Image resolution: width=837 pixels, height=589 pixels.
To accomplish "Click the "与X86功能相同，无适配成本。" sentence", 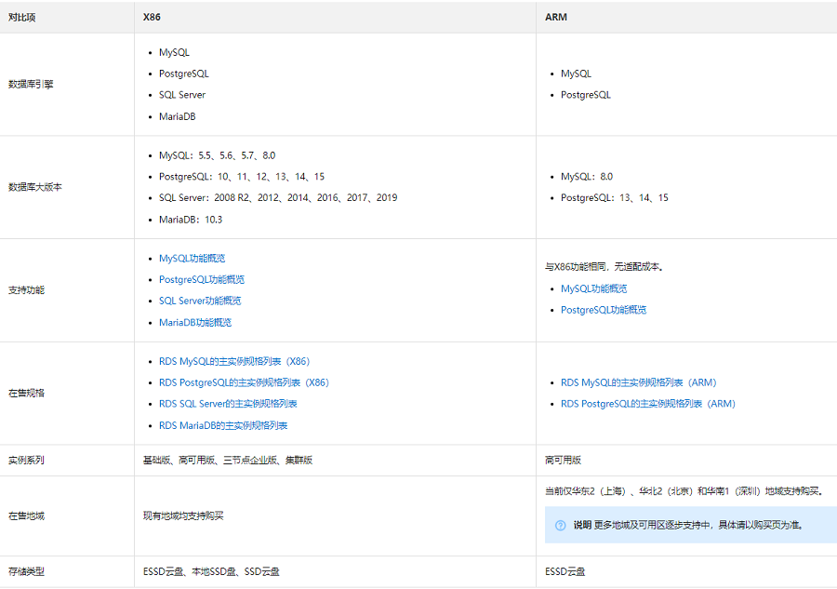I will point(604,267).
